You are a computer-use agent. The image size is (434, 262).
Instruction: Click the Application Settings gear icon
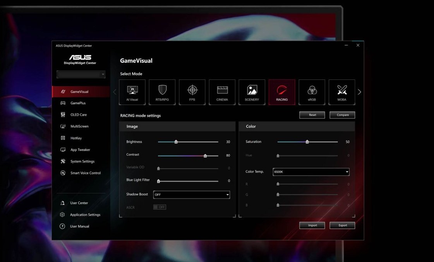pos(62,215)
